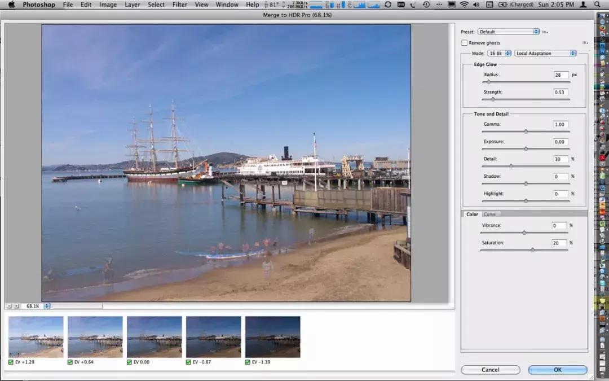Uncheck the EV -1.39 exposure checkbox
Image resolution: width=609 pixels, height=381 pixels.
(x=248, y=362)
